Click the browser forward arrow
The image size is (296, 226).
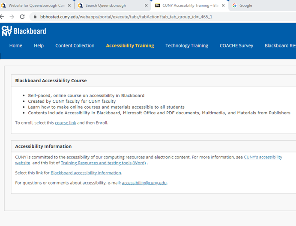coord(12,17)
